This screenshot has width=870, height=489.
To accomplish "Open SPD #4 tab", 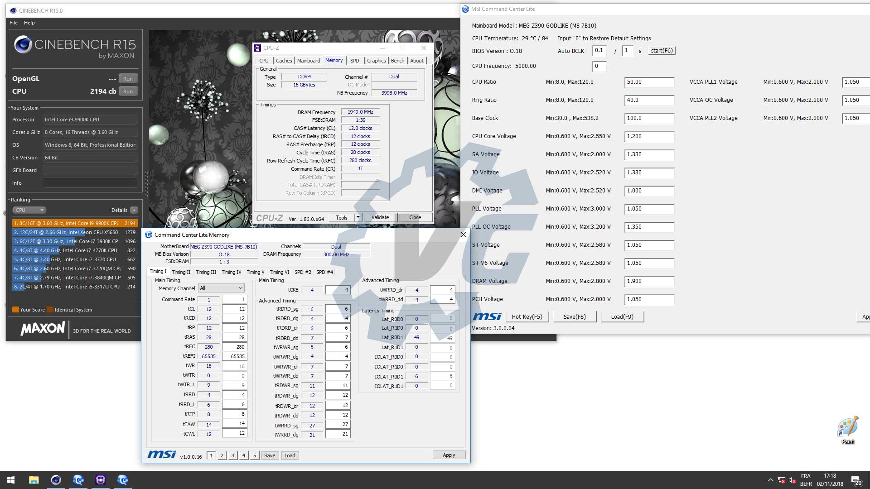I will pos(324,272).
